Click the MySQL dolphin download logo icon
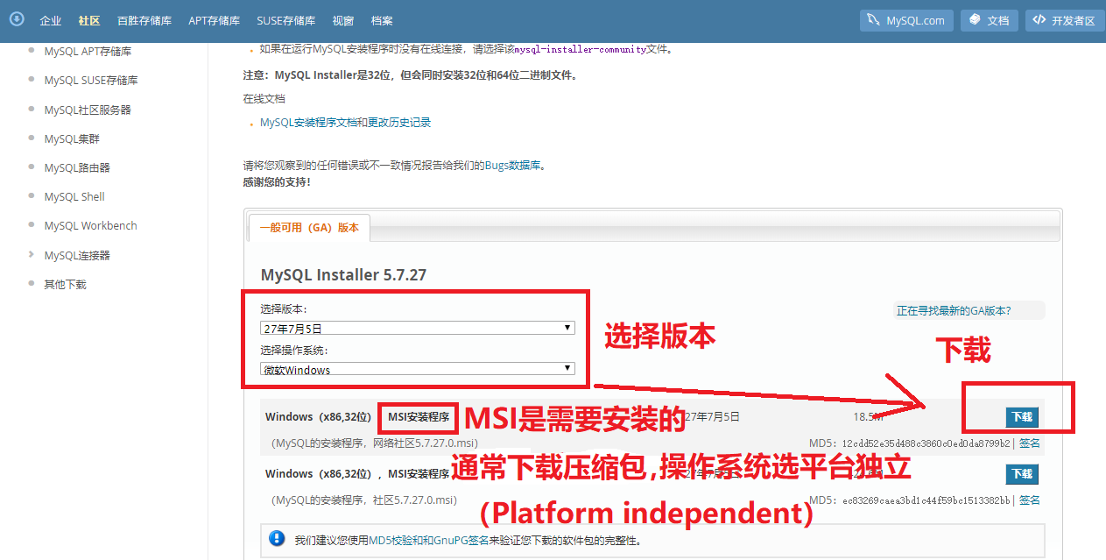Viewport: 1106px width, 560px height. click(x=17, y=18)
